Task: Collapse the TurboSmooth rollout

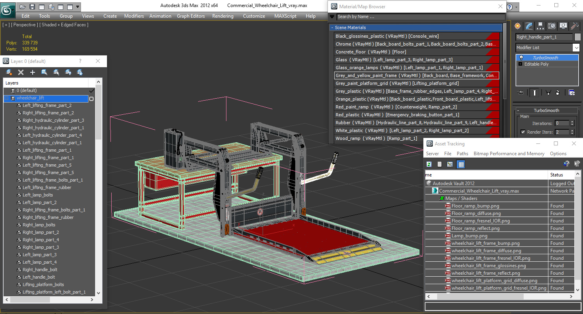Action: click(519, 110)
